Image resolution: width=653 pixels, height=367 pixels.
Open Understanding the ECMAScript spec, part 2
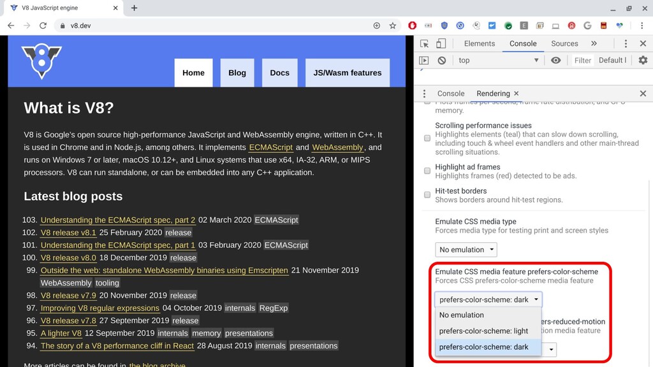click(x=118, y=220)
